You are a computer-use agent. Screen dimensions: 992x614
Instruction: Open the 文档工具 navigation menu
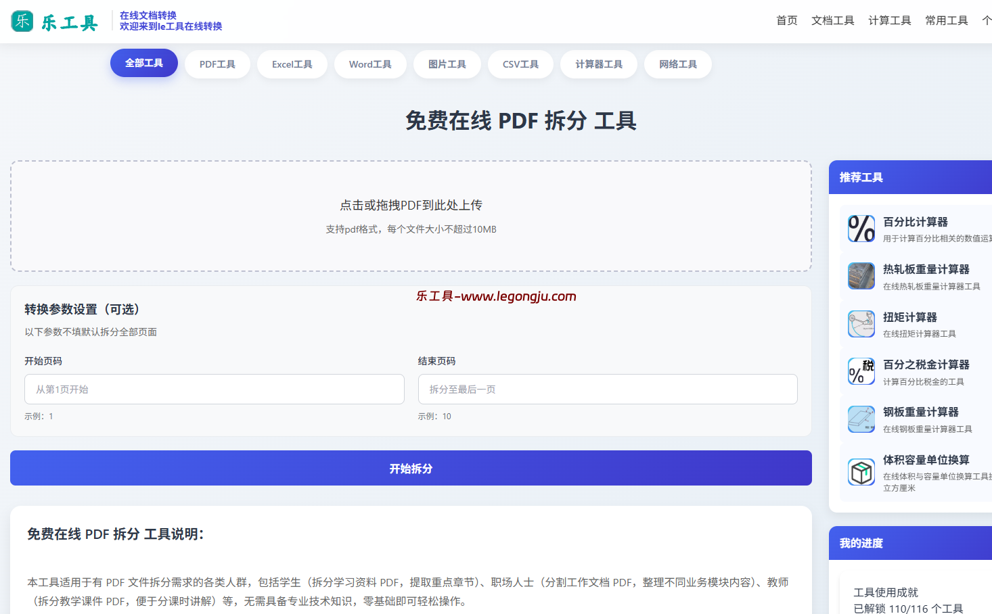point(832,20)
